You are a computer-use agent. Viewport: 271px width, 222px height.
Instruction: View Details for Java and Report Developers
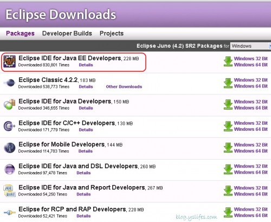(x=83, y=194)
